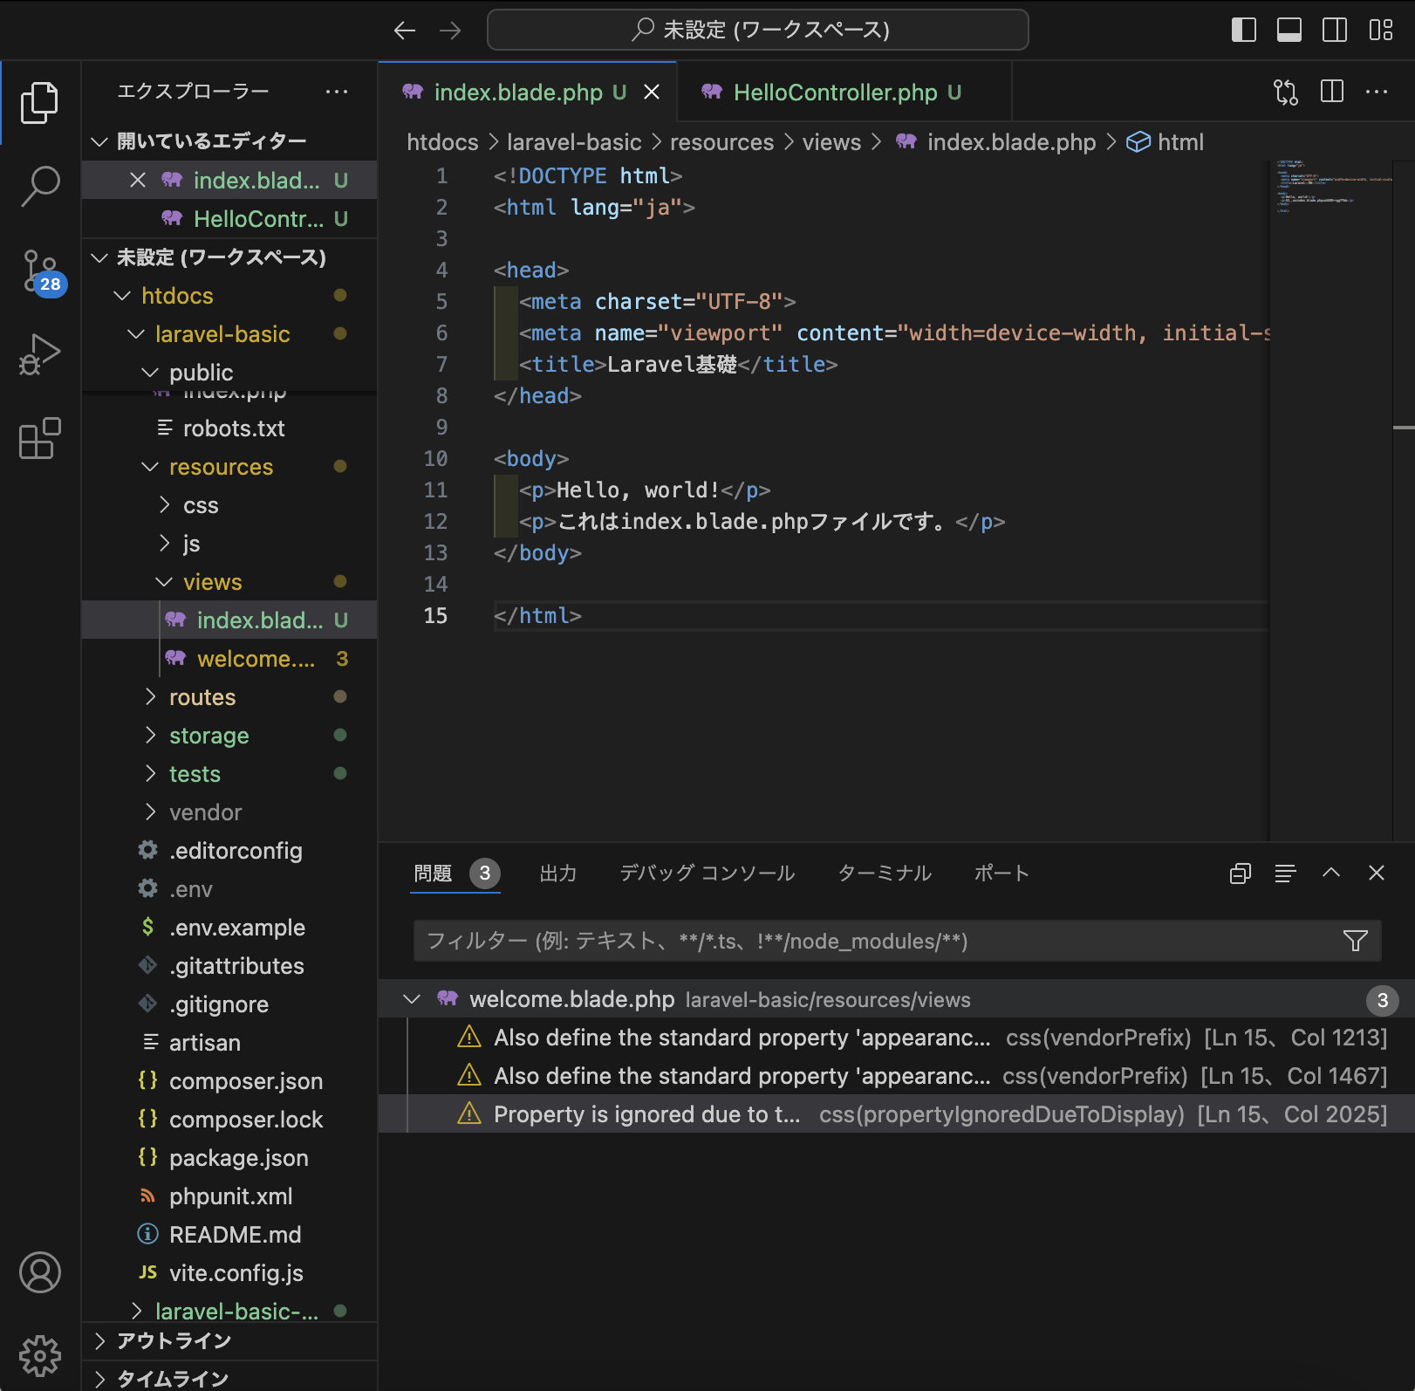
Task: Open the Extensions view
Action: (x=40, y=438)
